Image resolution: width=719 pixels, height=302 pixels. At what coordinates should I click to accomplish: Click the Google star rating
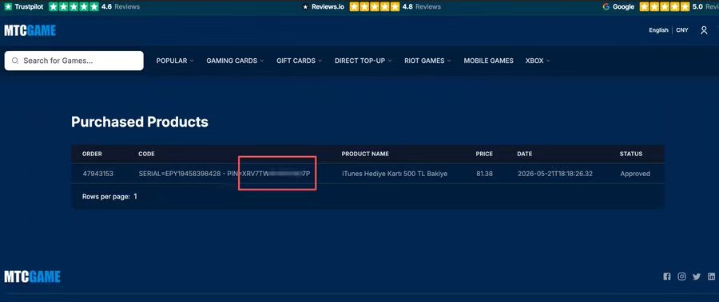click(664, 7)
